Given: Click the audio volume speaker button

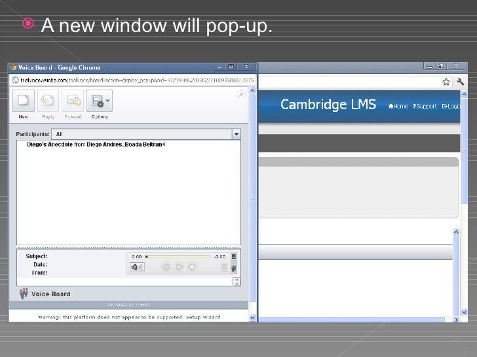Looking at the screenshot, I should [137, 267].
